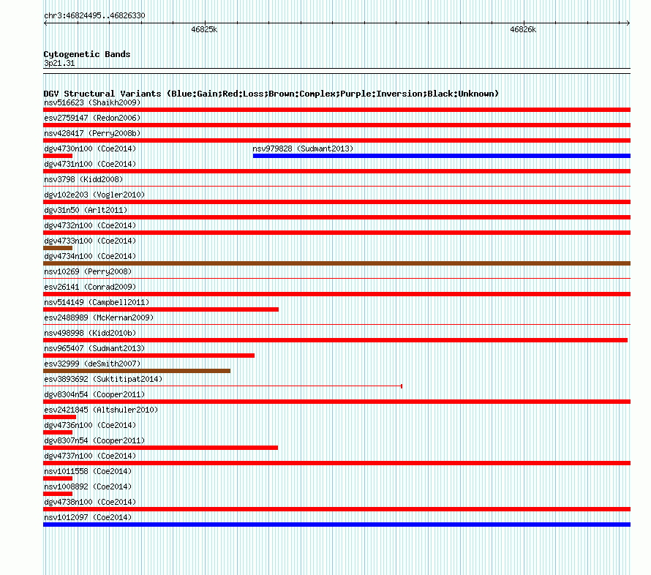Open the nsv979828 (Sudmant2013) gain variant label

point(303,149)
